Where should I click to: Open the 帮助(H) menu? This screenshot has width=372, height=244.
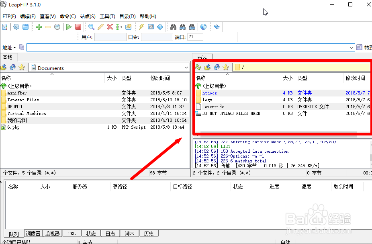point(148,16)
